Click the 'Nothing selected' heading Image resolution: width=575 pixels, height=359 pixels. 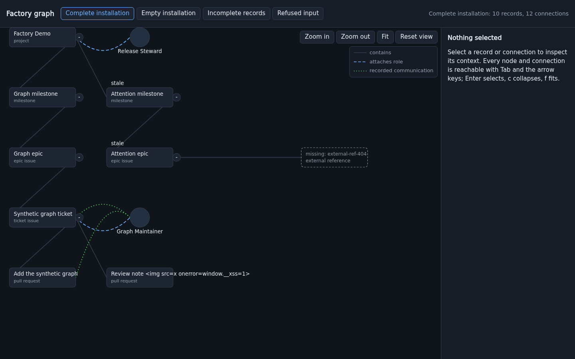(475, 38)
